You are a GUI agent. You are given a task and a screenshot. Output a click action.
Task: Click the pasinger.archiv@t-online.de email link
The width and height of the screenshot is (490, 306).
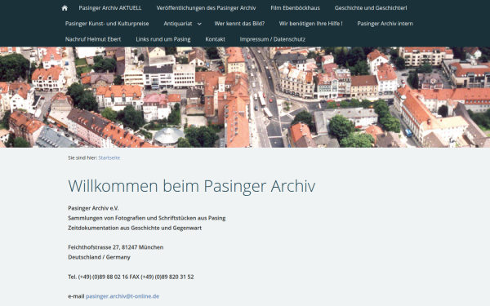[x=122, y=296]
